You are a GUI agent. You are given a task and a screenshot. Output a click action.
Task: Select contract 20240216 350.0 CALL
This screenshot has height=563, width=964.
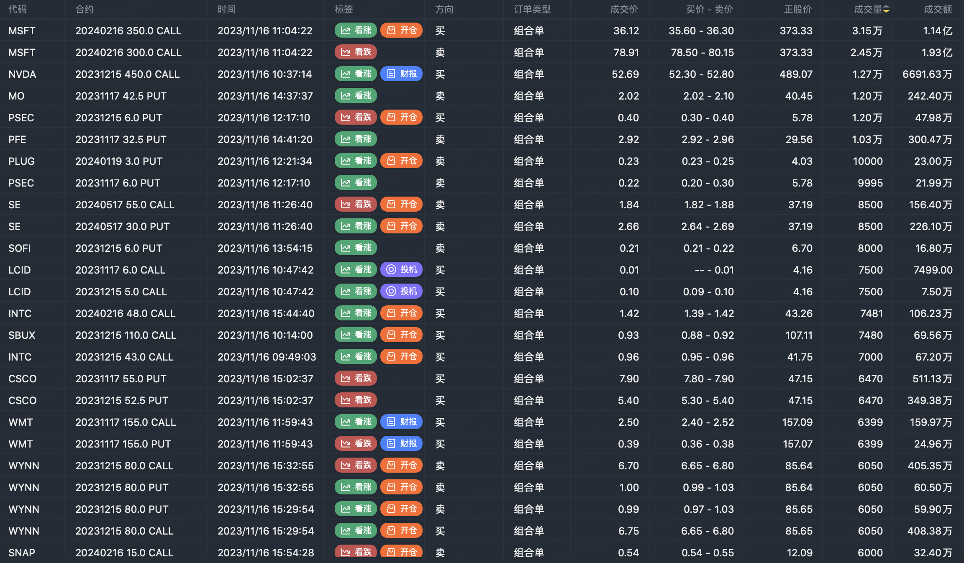click(128, 31)
